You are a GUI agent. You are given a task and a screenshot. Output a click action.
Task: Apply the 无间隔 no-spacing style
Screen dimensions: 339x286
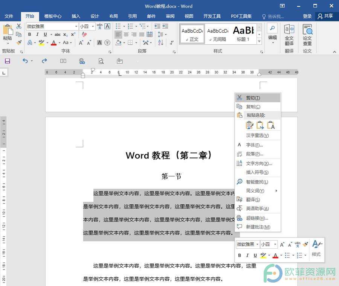(218, 34)
